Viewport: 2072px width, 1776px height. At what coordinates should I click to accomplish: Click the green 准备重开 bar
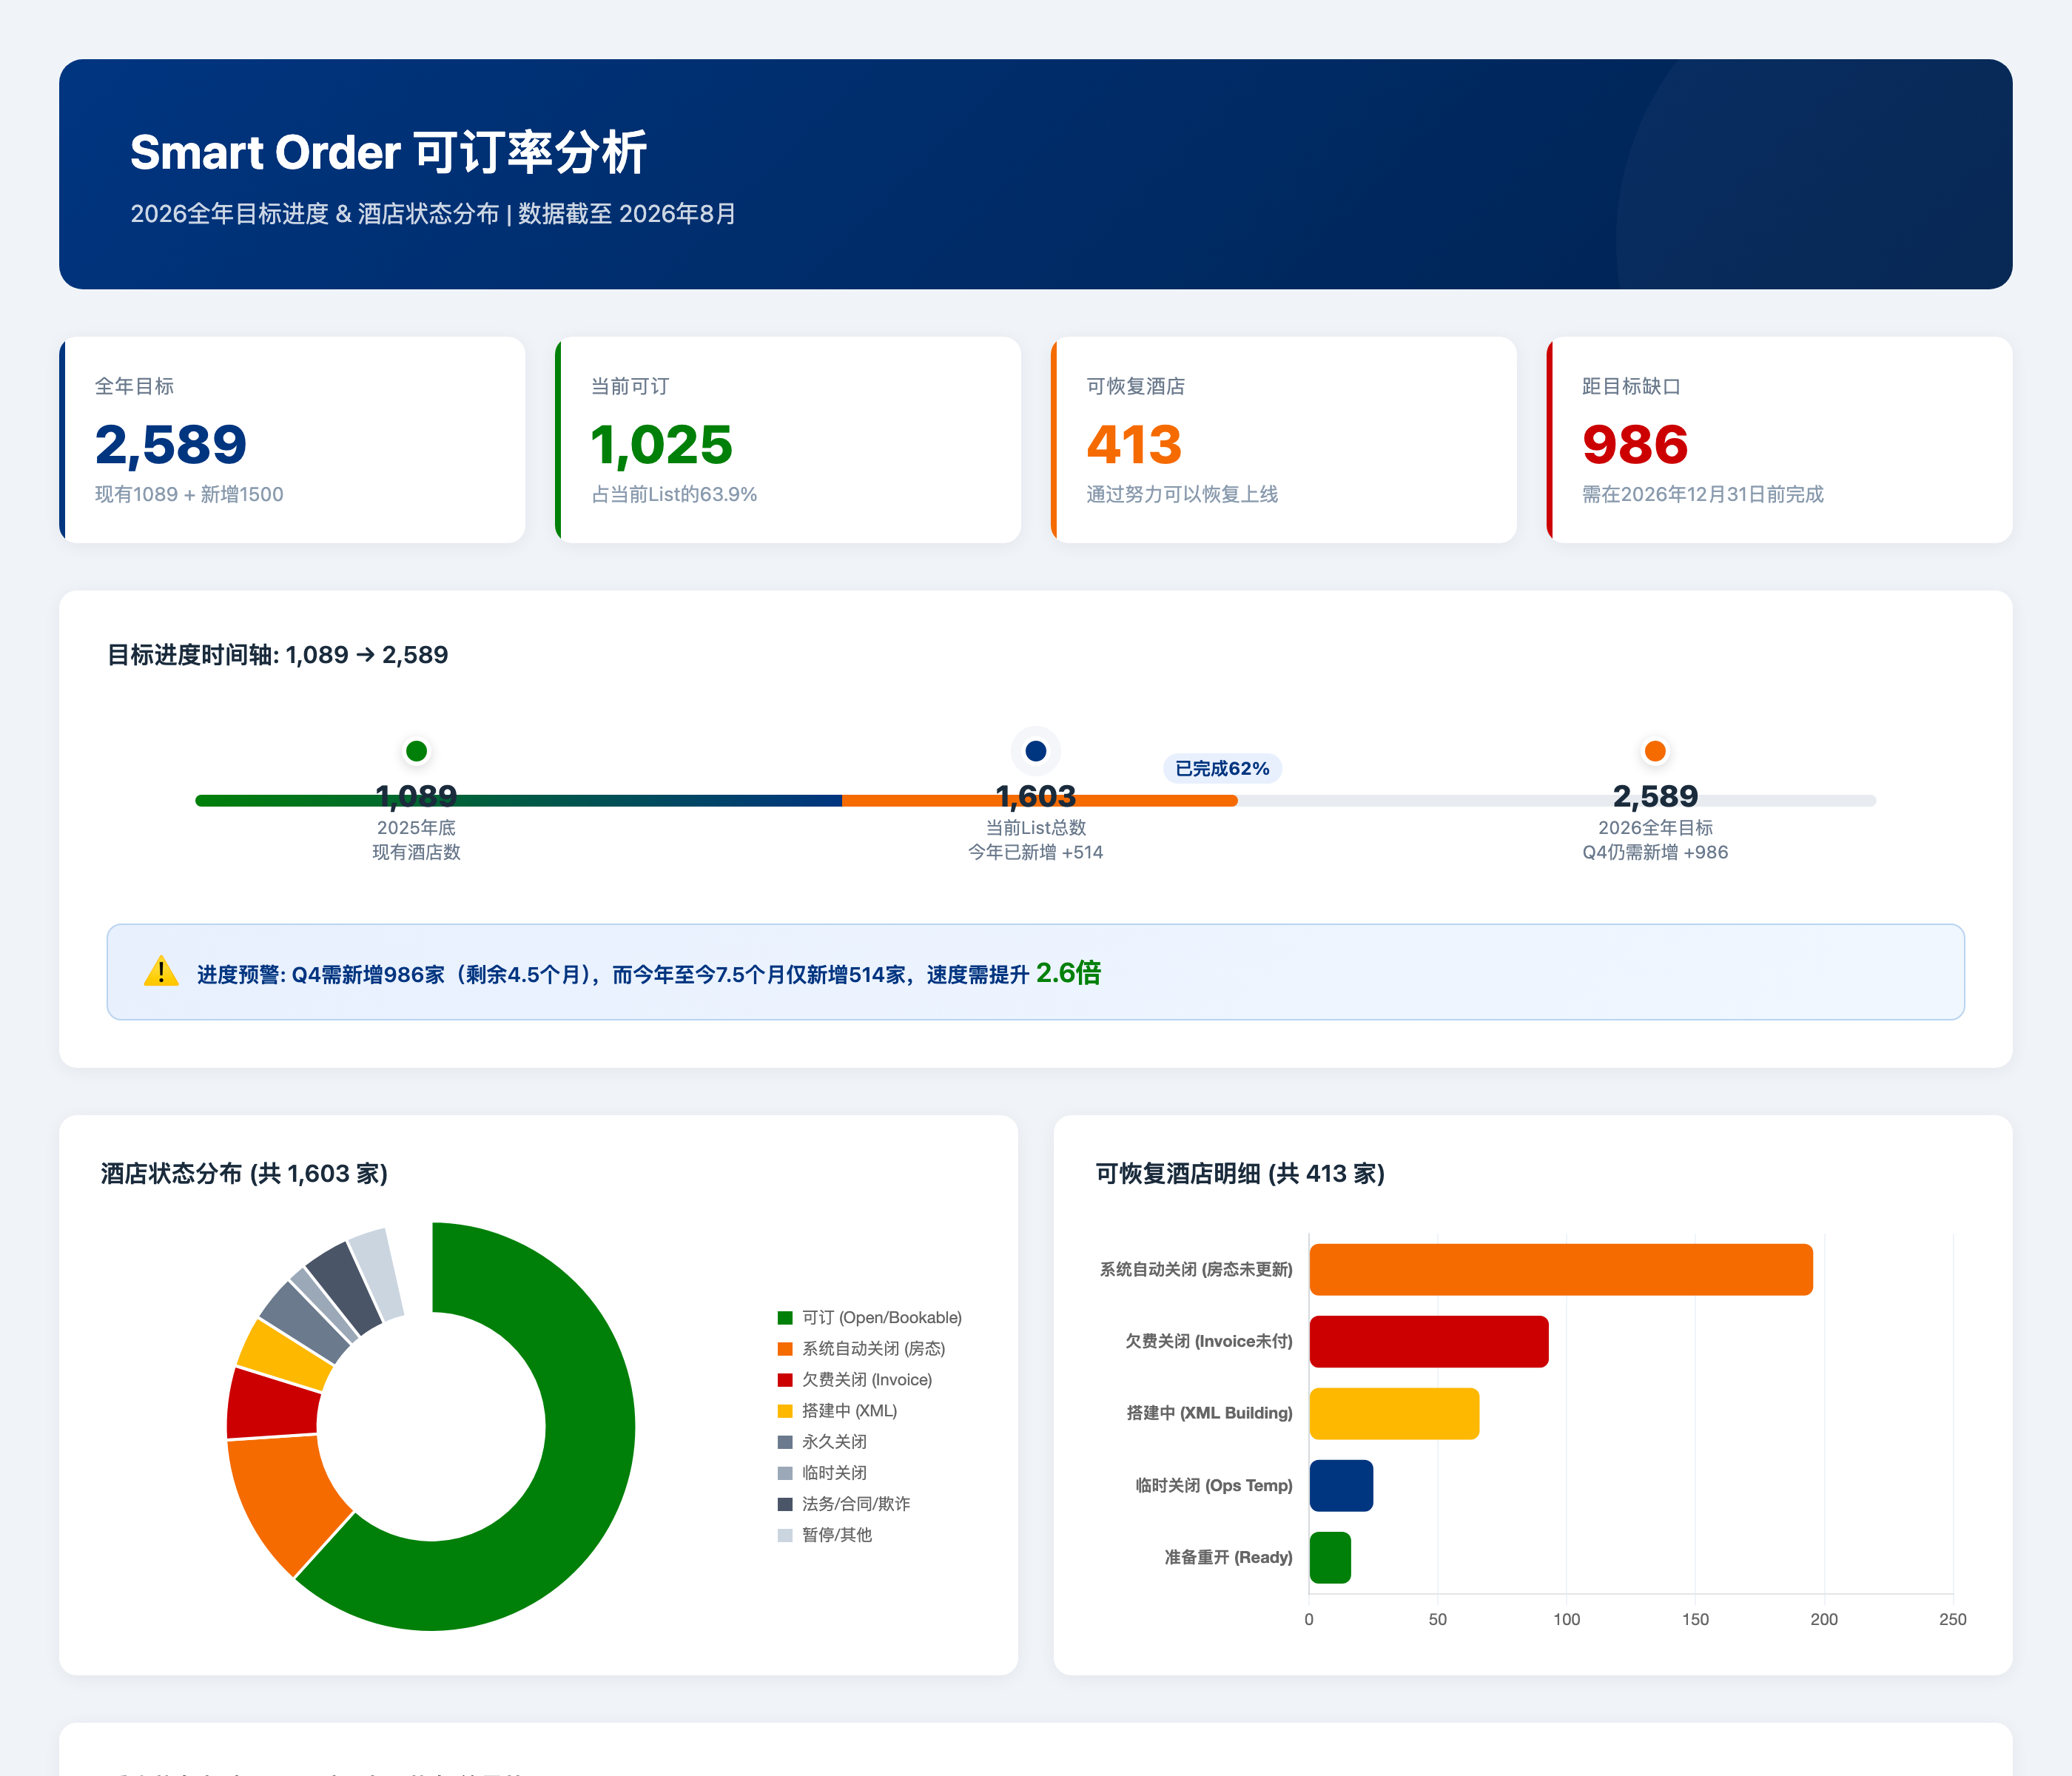1330,1558
